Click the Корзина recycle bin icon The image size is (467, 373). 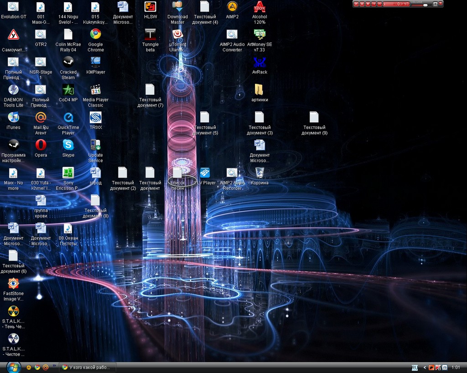(259, 173)
